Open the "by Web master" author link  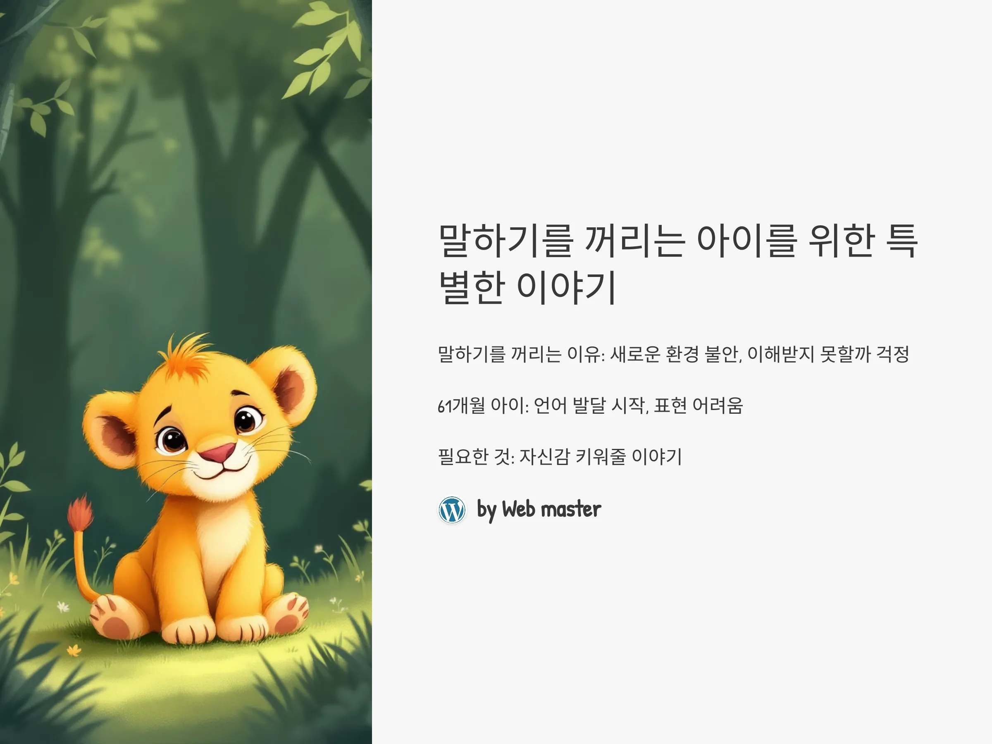click(x=539, y=510)
